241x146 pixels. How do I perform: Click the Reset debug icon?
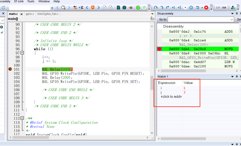point(198,8)
